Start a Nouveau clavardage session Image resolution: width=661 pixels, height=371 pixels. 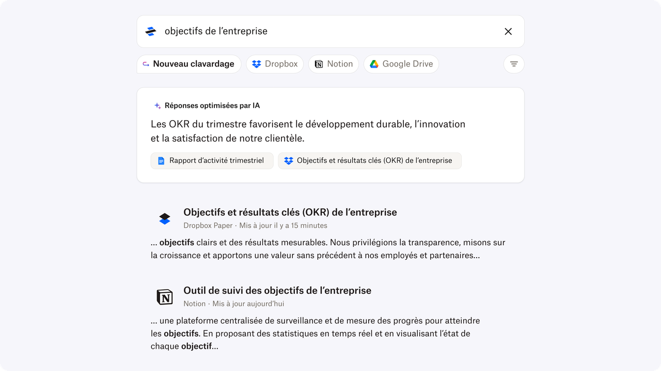(188, 63)
